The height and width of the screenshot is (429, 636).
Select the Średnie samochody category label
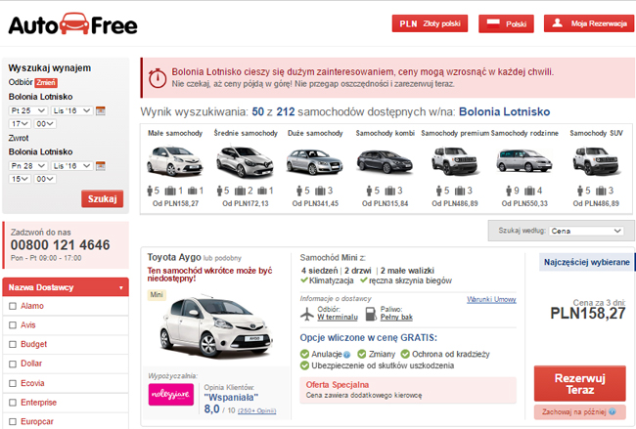tap(246, 133)
